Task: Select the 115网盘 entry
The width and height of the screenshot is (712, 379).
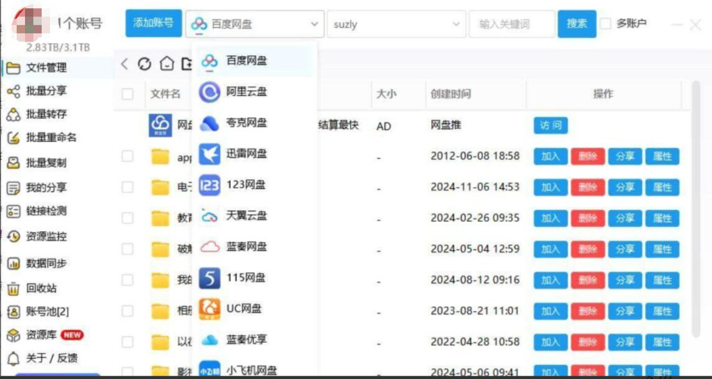Action: (x=246, y=278)
